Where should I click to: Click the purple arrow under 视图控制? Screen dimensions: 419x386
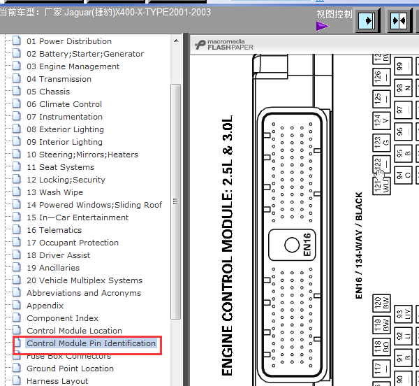click(322, 27)
